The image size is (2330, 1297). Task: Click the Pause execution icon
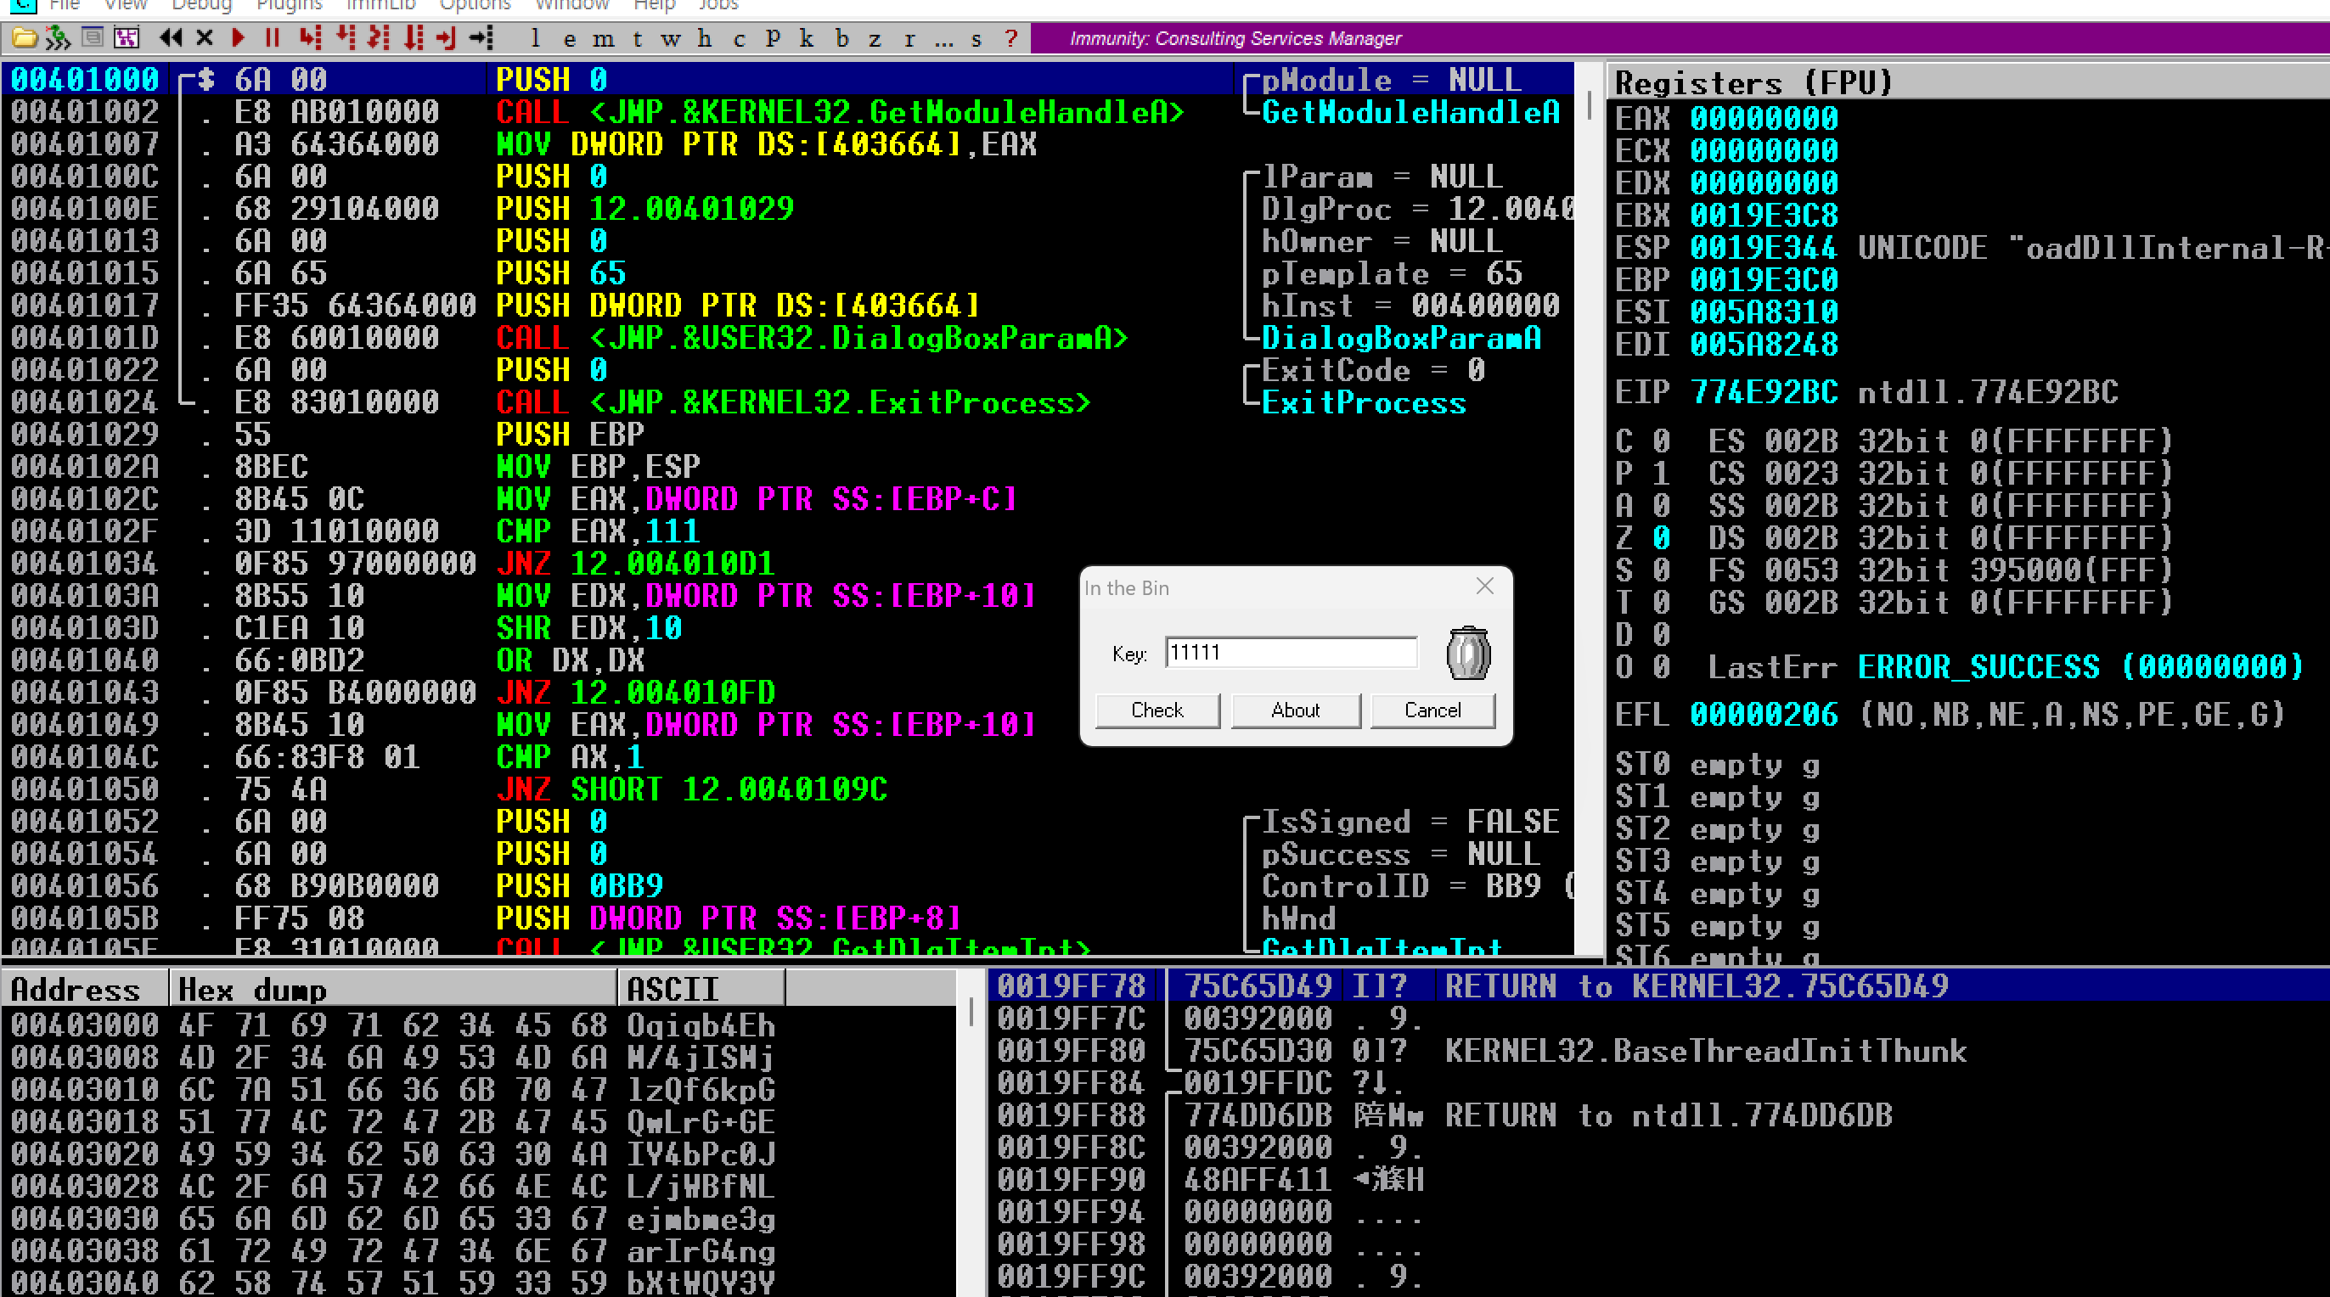(272, 38)
